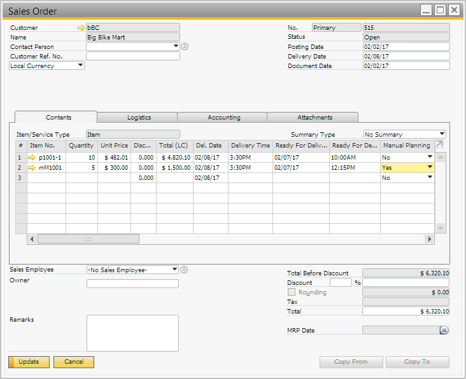The image size is (466, 379).
Task: Click the MRP Date list icon
Action: coord(444,330)
